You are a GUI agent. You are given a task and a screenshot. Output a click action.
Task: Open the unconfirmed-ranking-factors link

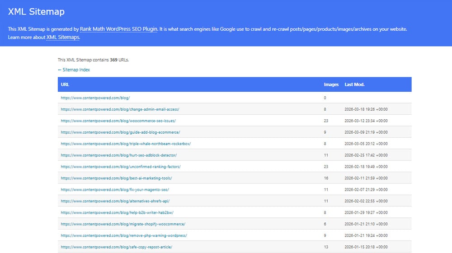point(121,167)
